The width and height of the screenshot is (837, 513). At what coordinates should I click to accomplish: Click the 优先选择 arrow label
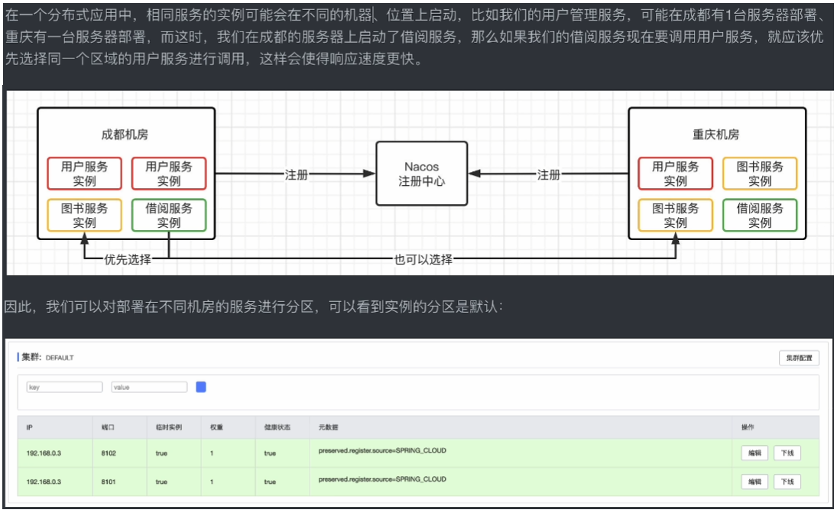(x=128, y=259)
